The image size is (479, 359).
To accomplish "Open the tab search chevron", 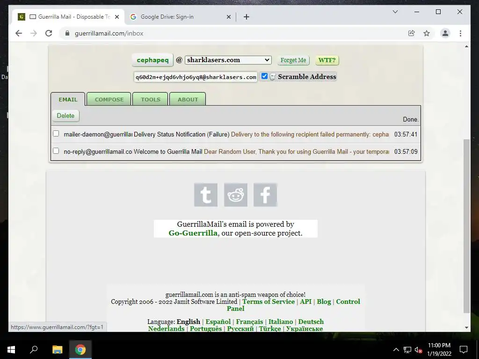I will 395,12.
